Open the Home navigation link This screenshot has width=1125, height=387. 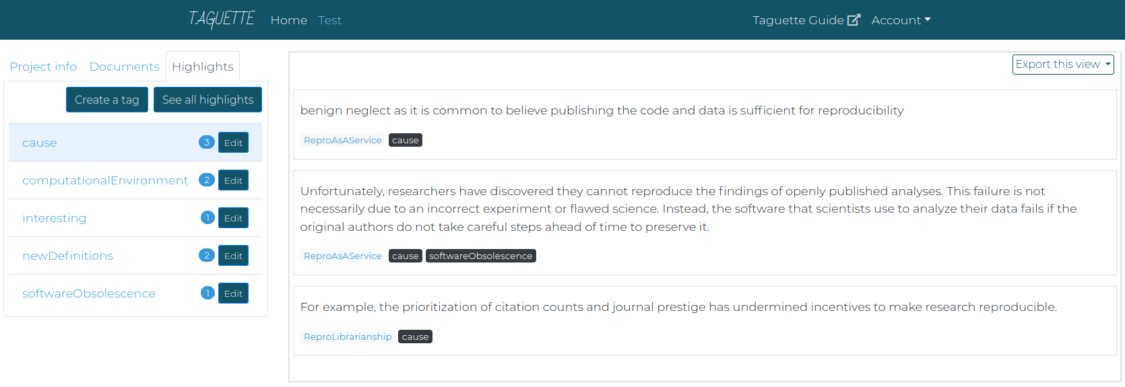coord(289,20)
